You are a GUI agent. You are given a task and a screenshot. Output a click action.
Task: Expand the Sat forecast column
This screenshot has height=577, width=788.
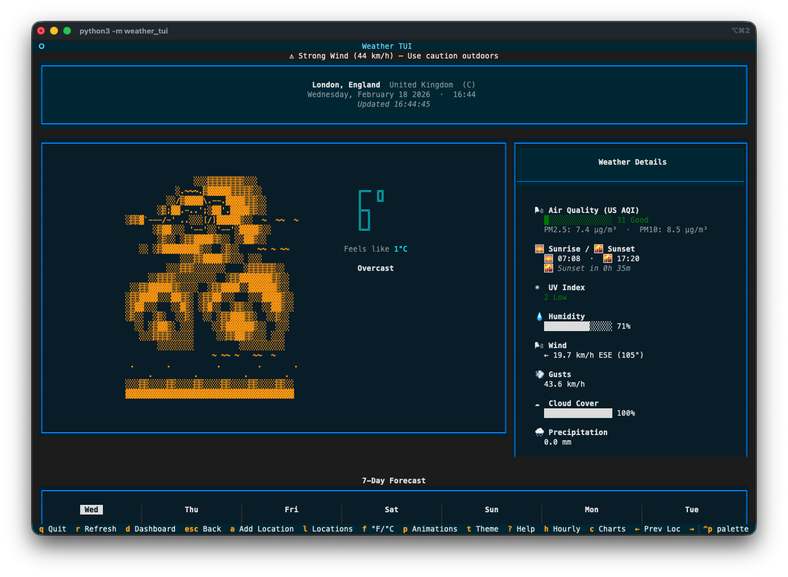391,509
